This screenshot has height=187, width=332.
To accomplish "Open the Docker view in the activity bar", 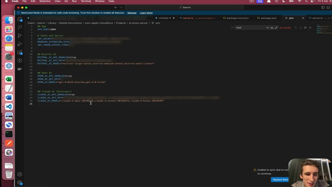I will (x=20, y=69).
